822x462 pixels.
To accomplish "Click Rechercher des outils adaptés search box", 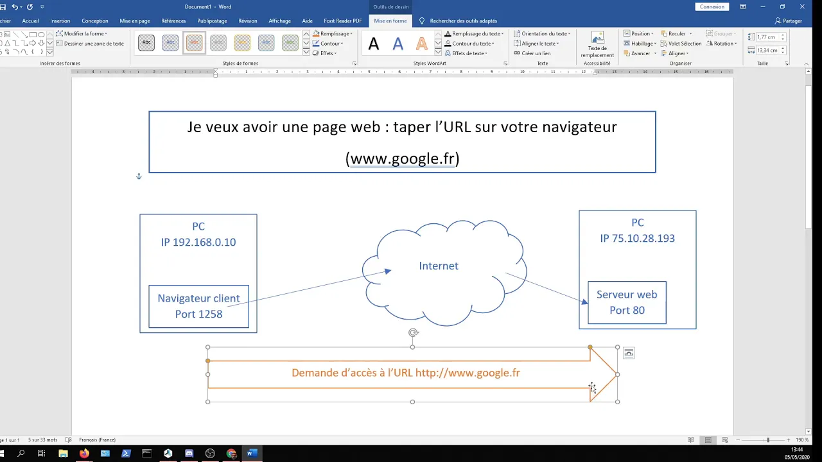I will click(x=463, y=21).
